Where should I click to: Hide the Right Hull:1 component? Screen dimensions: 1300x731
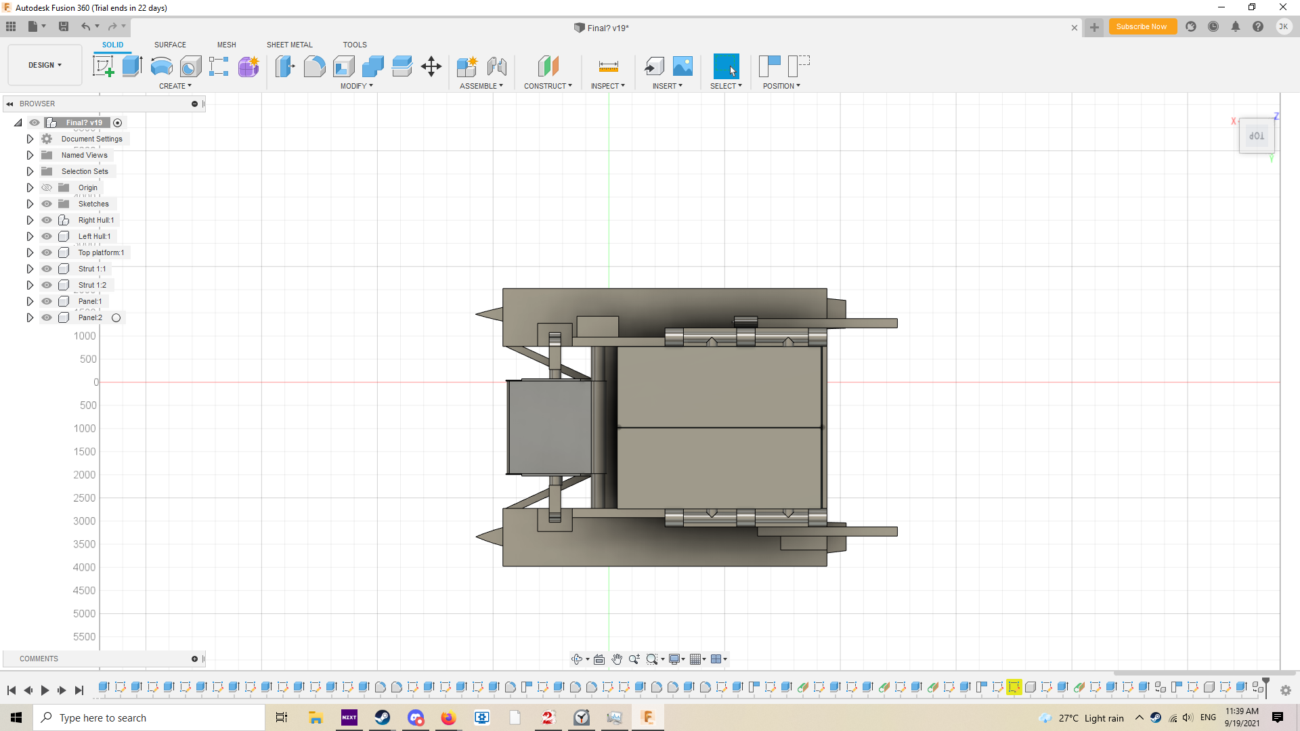click(47, 220)
